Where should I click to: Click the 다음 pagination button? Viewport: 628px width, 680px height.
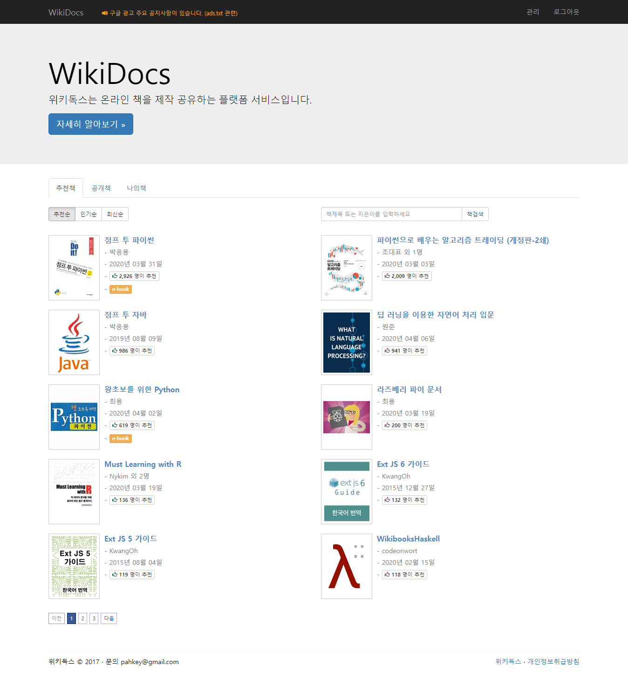tap(109, 618)
